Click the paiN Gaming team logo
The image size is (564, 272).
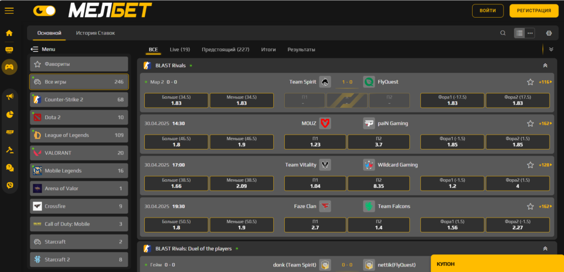(369, 124)
